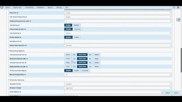
Task: Open the Connectivity menu
Action: (x=29, y=7)
